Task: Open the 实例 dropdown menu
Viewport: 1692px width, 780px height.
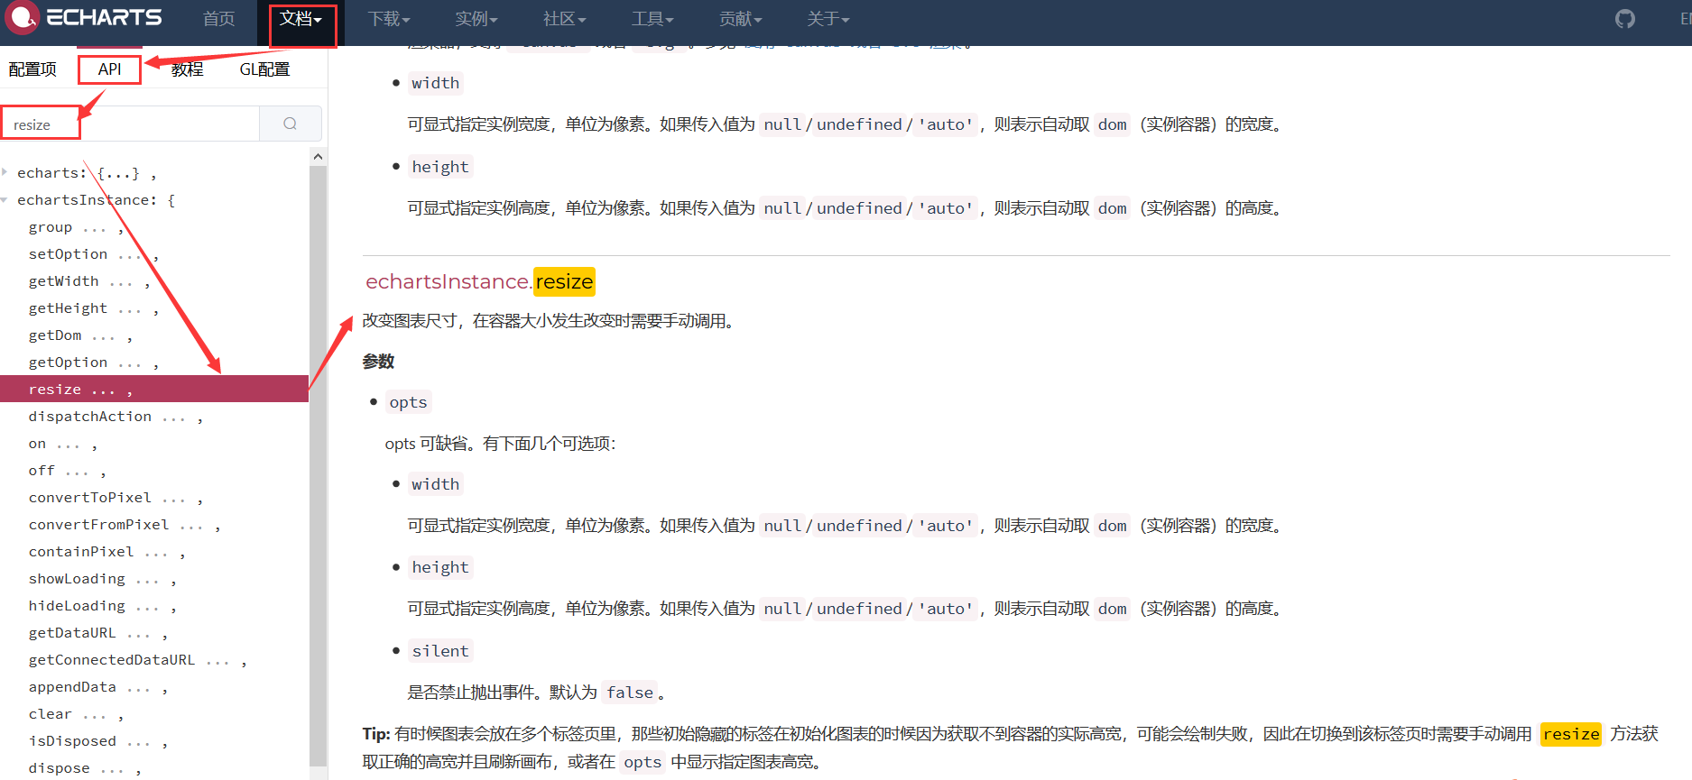Action: [476, 19]
